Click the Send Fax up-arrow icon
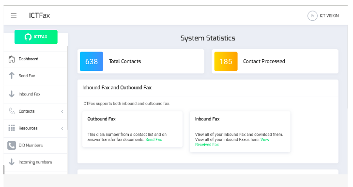This screenshot has height=187, width=353. pyautogui.click(x=12, y=76)
